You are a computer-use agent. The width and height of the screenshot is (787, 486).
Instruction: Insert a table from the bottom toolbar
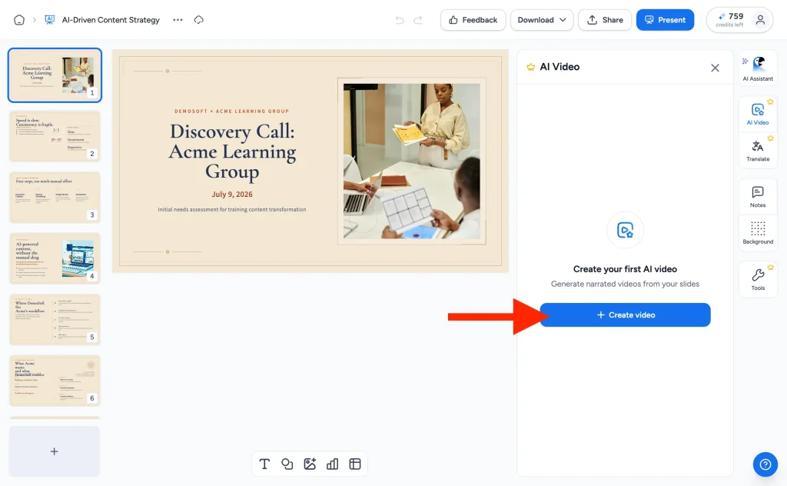pyautogui.click(x=355, y=464)
